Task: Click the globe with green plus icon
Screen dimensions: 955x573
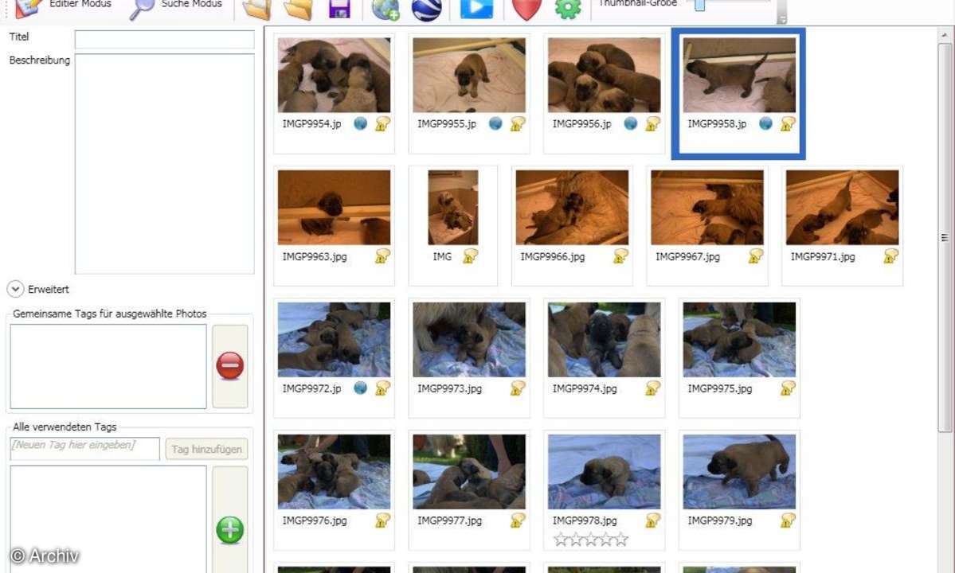Action: coord(385,9)
